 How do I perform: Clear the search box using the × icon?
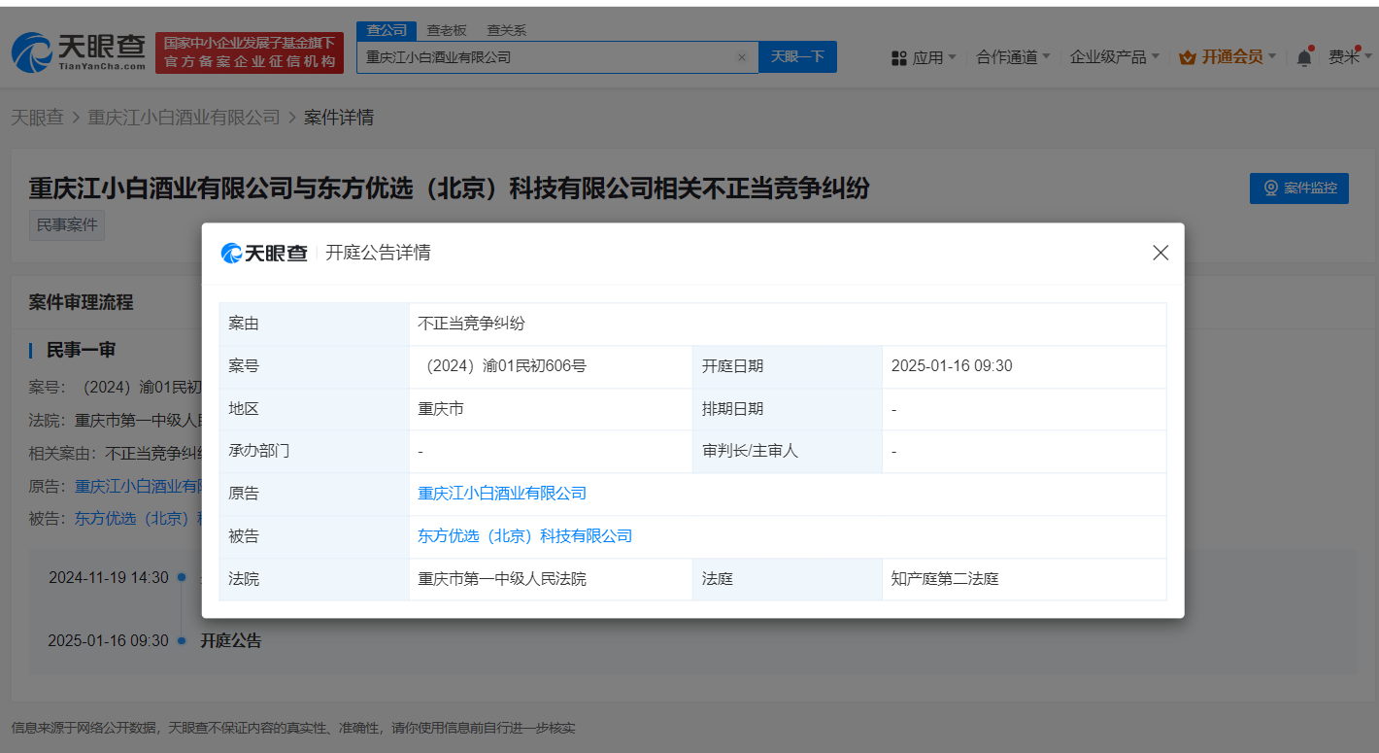click(x=743, y=56)
